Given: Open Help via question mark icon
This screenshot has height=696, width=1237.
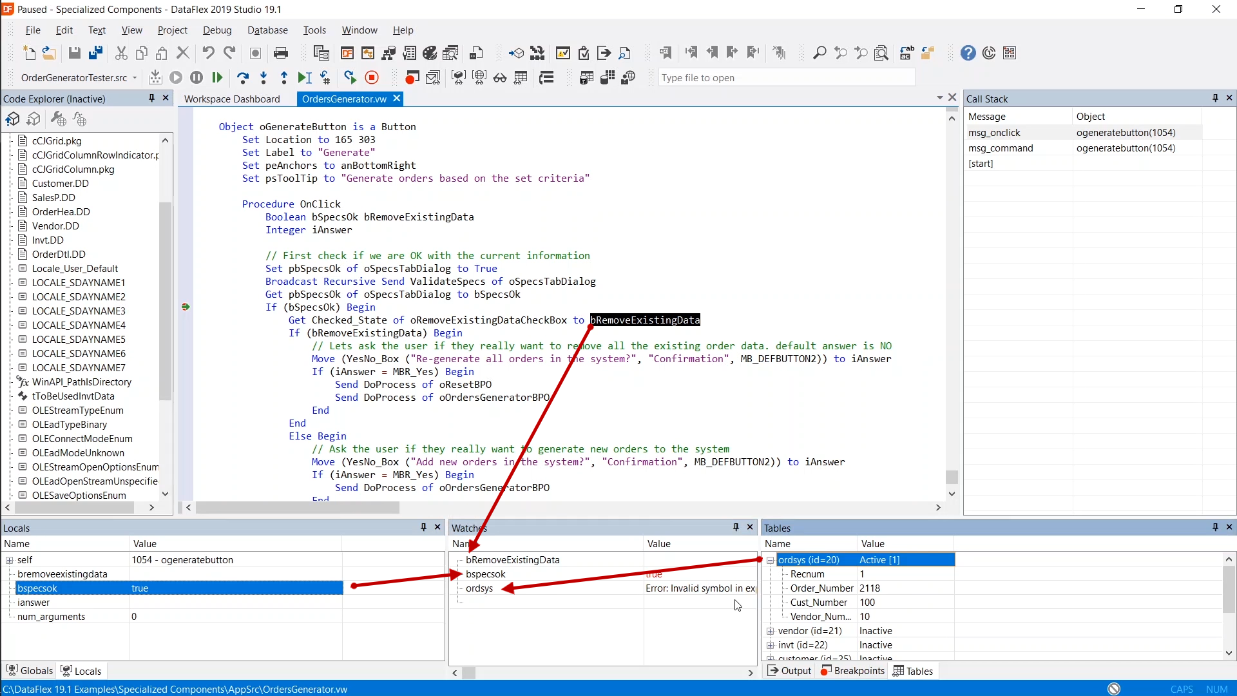Looking at the screenshot, I should pos(968,53).
